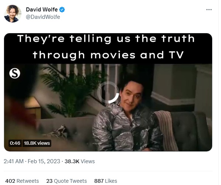This screenshot has width=221, height=185.
Task: Click the 0:46 video duration badge
Action: coord(15,143)
